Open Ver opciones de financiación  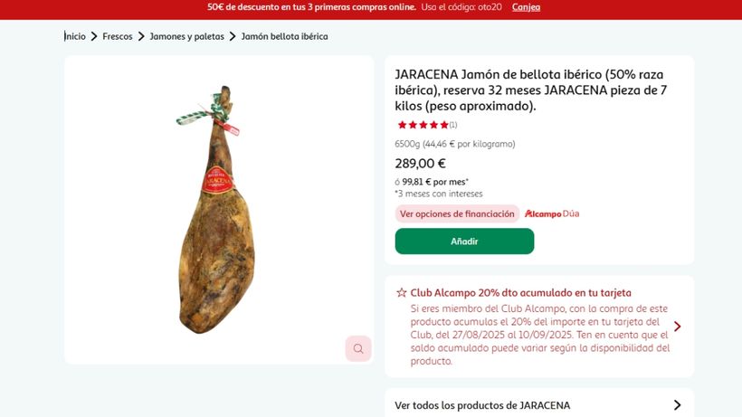click(457, 213)
